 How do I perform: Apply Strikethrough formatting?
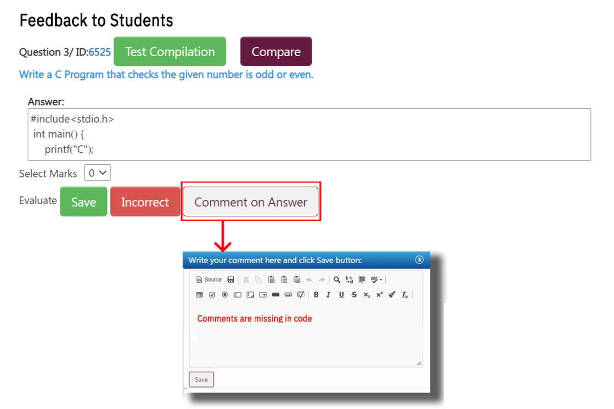354,294
